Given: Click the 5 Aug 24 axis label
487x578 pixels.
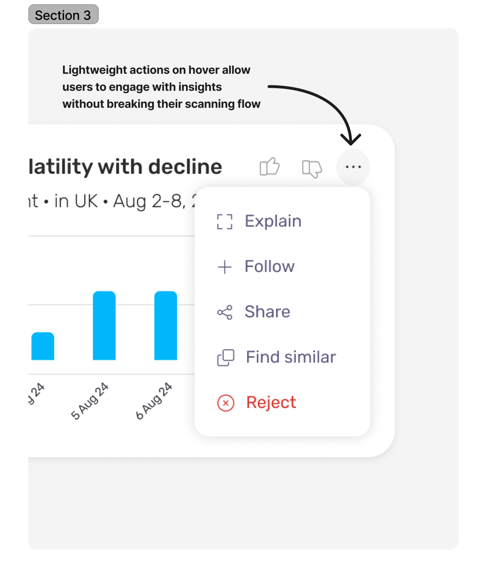Looking at the screenshot, I should [90, 401].
